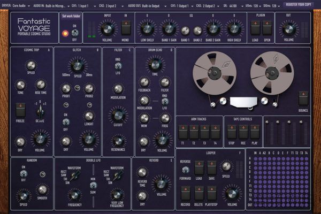This screenshot has height=214, width=321.
Task: Click the fourth tape track fader handle
Action: 301,122
